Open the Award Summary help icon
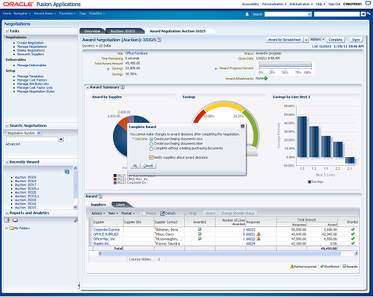Screen dimensions: 373x298 pos(122,87)
